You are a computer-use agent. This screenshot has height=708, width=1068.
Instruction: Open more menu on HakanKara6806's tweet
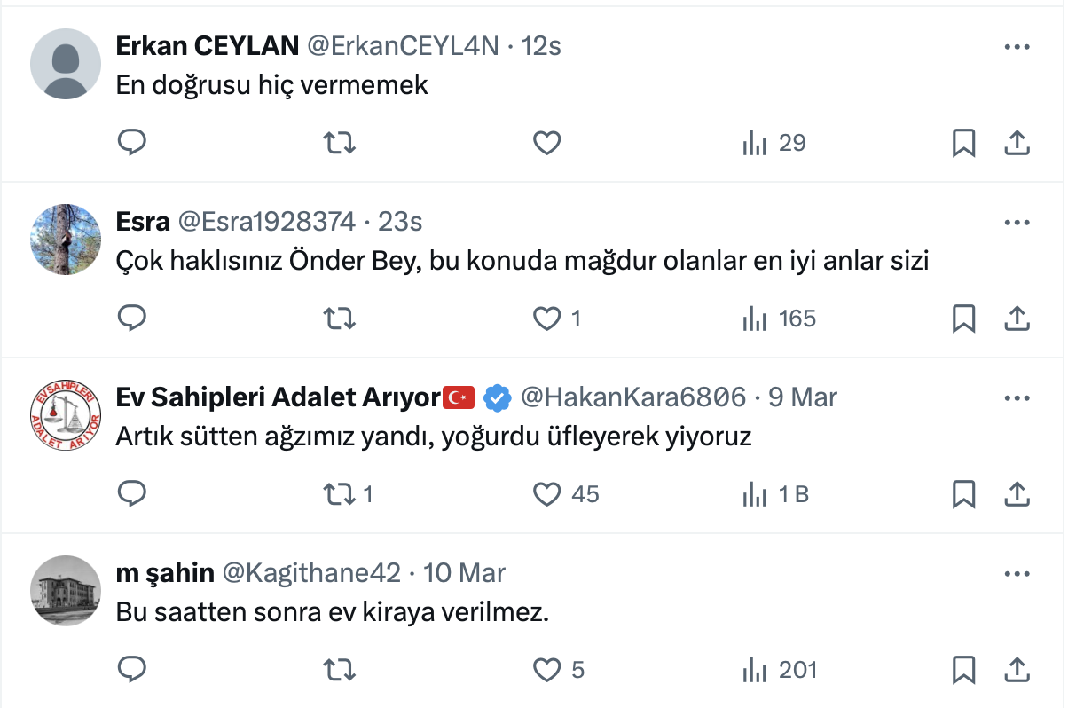coord(1016,397)
